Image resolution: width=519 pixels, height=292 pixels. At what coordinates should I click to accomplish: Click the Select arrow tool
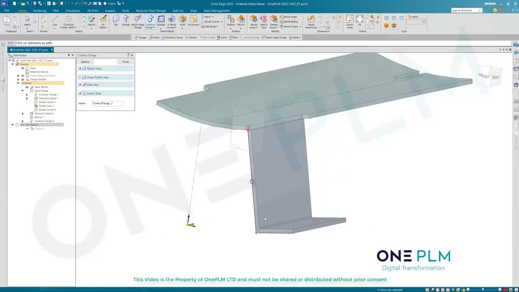pyautogui.click(x=27, y=21)
